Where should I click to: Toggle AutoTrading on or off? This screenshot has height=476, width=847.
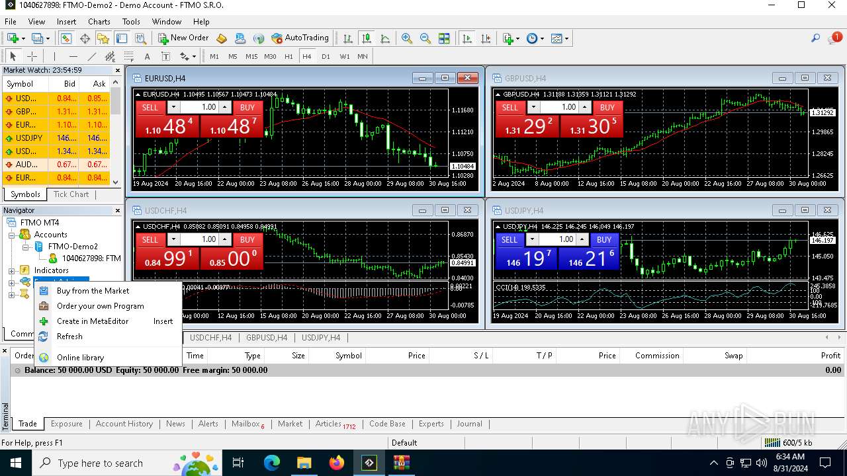[x=300, y=38]
